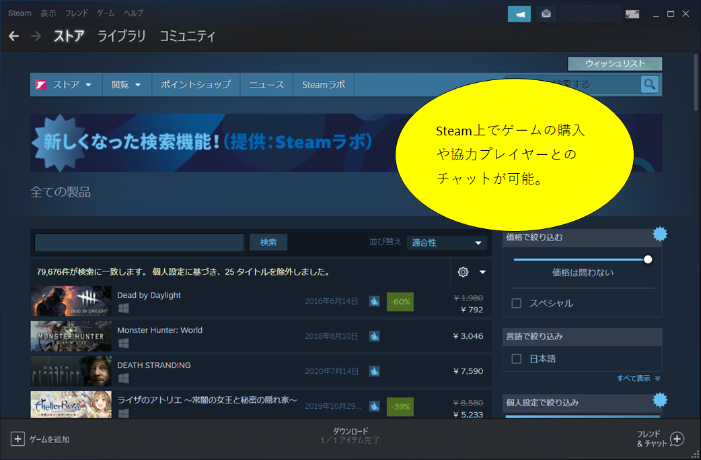Open the Dead by Daylight thumbnail
The image size is (701, 460).
click(x=71, y=301)
